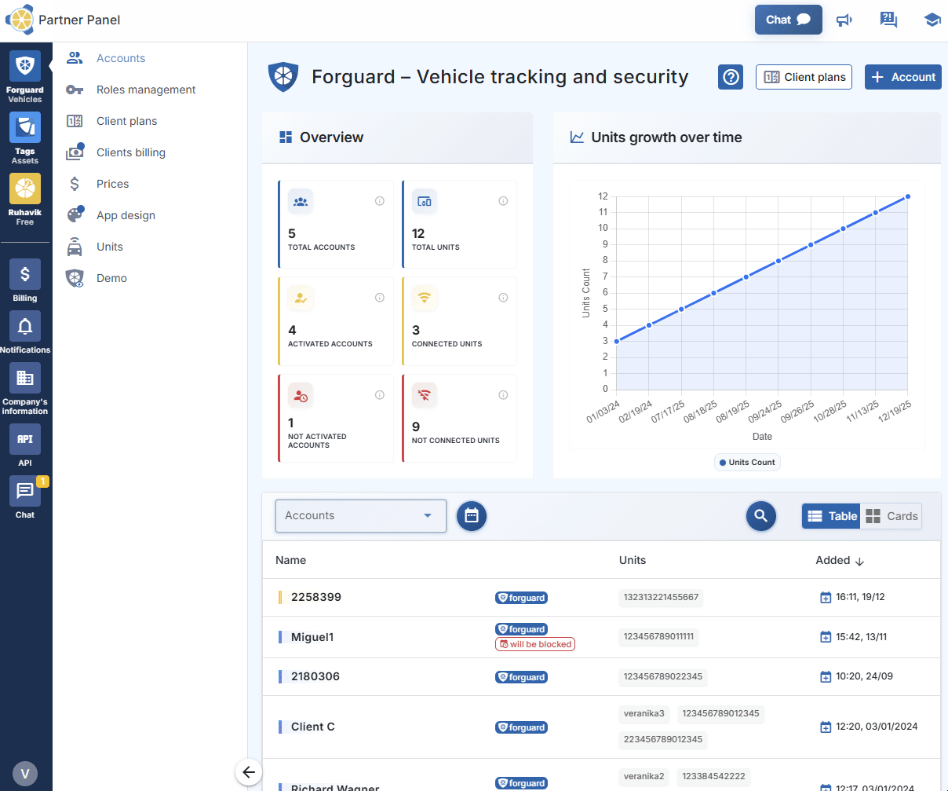Open the Accounts filter dropdown
Viewport: 948px width, 791px height.
[360, 516]
